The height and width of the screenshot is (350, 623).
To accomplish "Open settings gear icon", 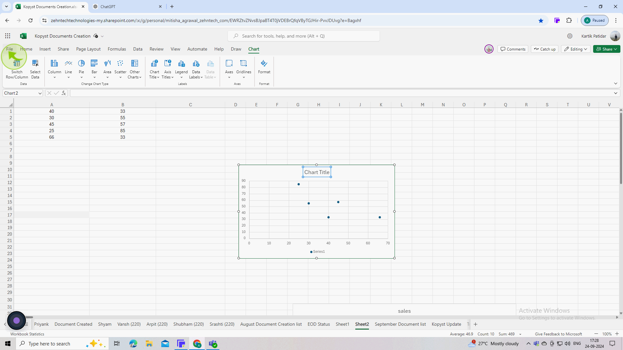I will (x=570, y=36).
